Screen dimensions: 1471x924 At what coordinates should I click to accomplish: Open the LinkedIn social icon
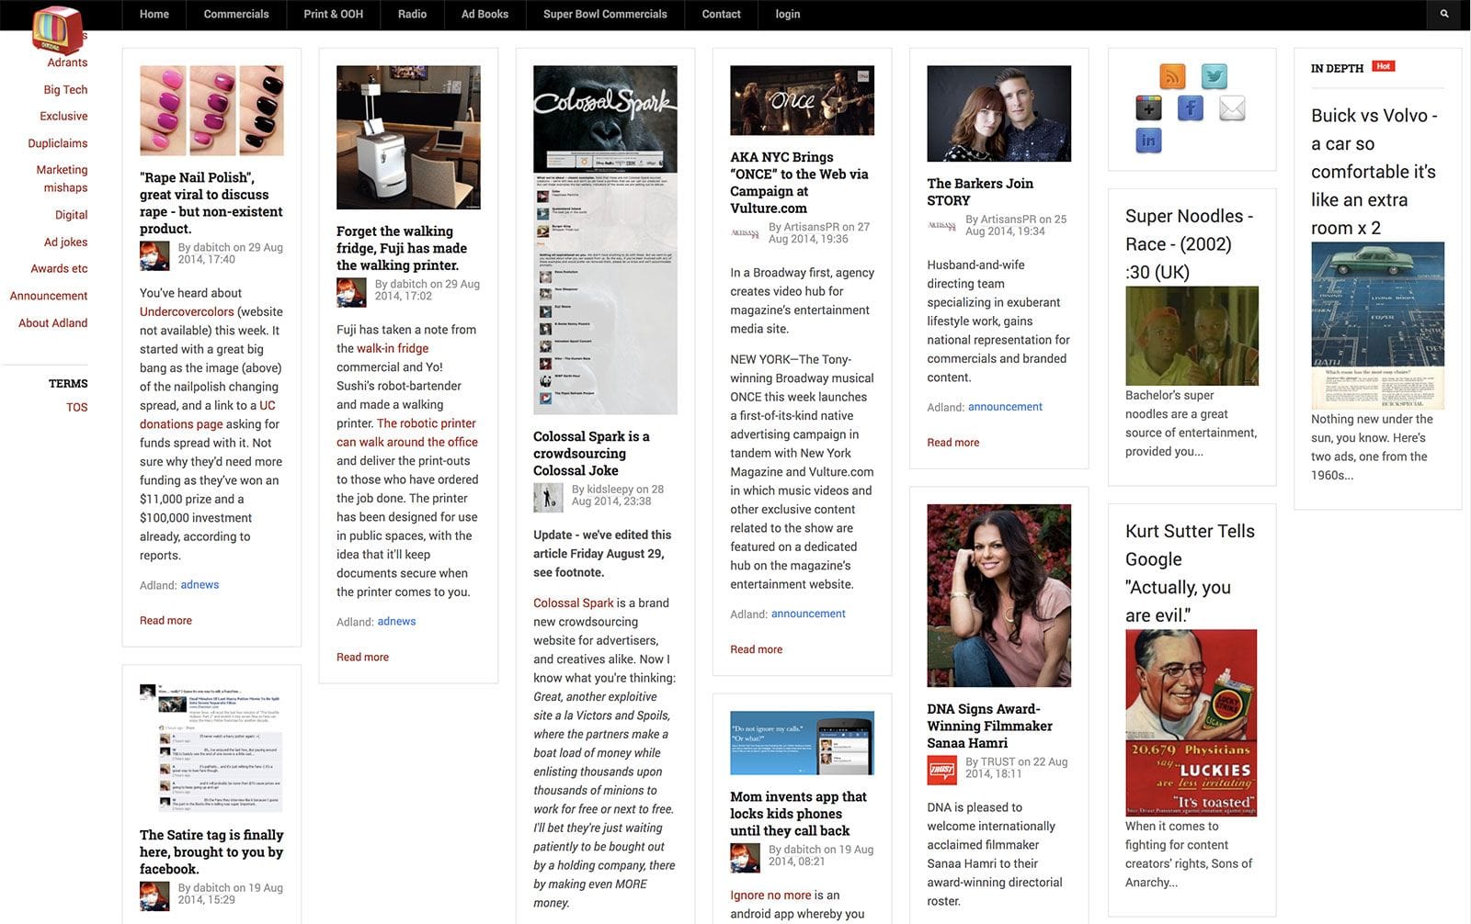tap(1148, 141)
